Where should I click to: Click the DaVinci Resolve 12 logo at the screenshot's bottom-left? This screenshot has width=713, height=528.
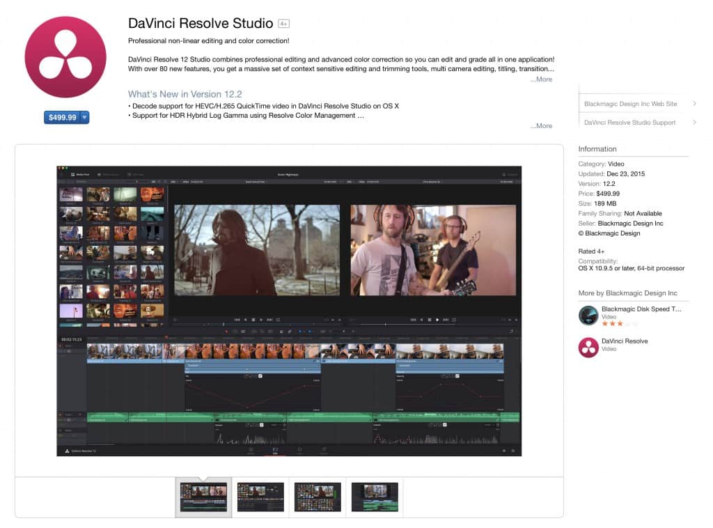tap(81, 451)
